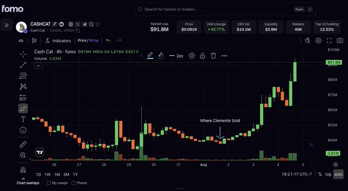Click the quick search icon in chart toolbar
This screenshot has height=191, width=348.
[308, 40]
